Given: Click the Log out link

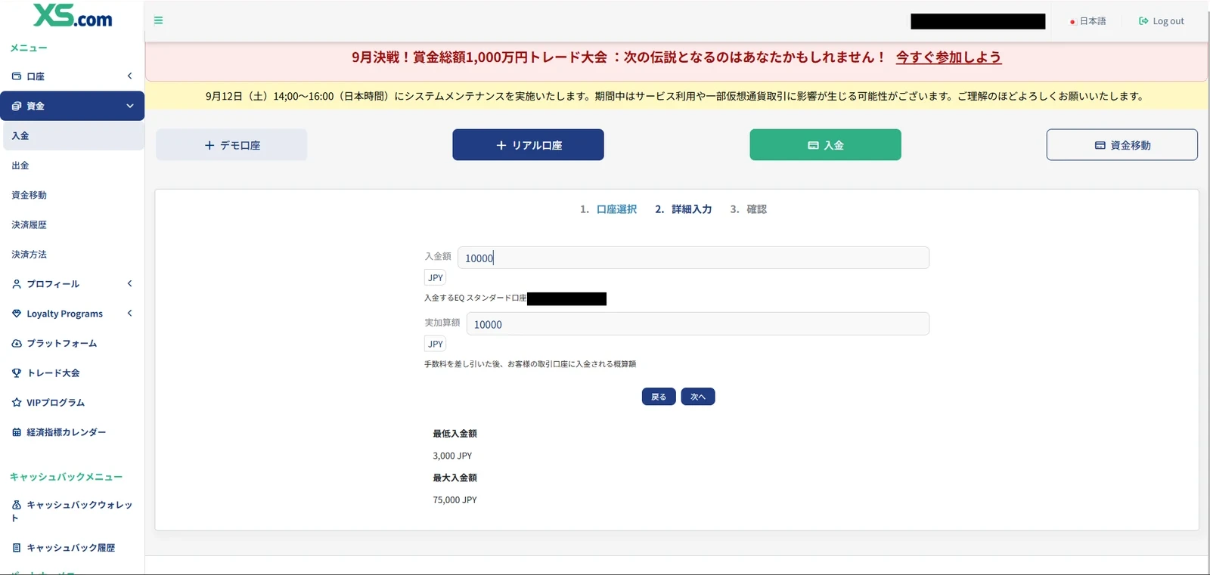Looking at the screenshot, I should [1162, 21].
